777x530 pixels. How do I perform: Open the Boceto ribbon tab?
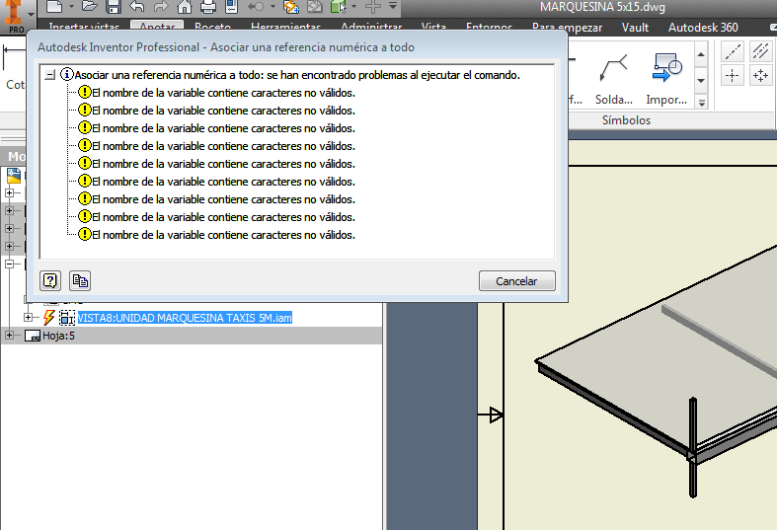pyautogui.click(x=212, y=27)
